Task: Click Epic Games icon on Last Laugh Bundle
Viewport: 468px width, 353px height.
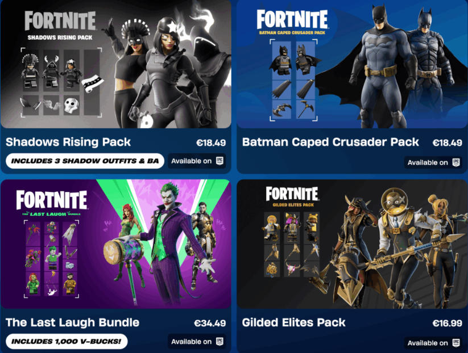Action: point(219,342)
